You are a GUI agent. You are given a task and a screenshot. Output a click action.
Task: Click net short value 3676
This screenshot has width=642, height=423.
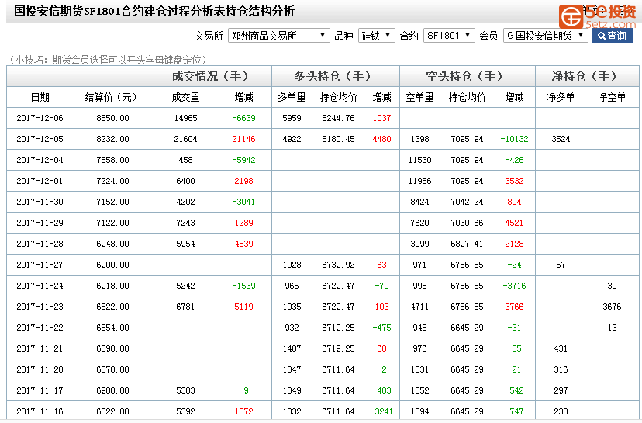pos(612,307)
